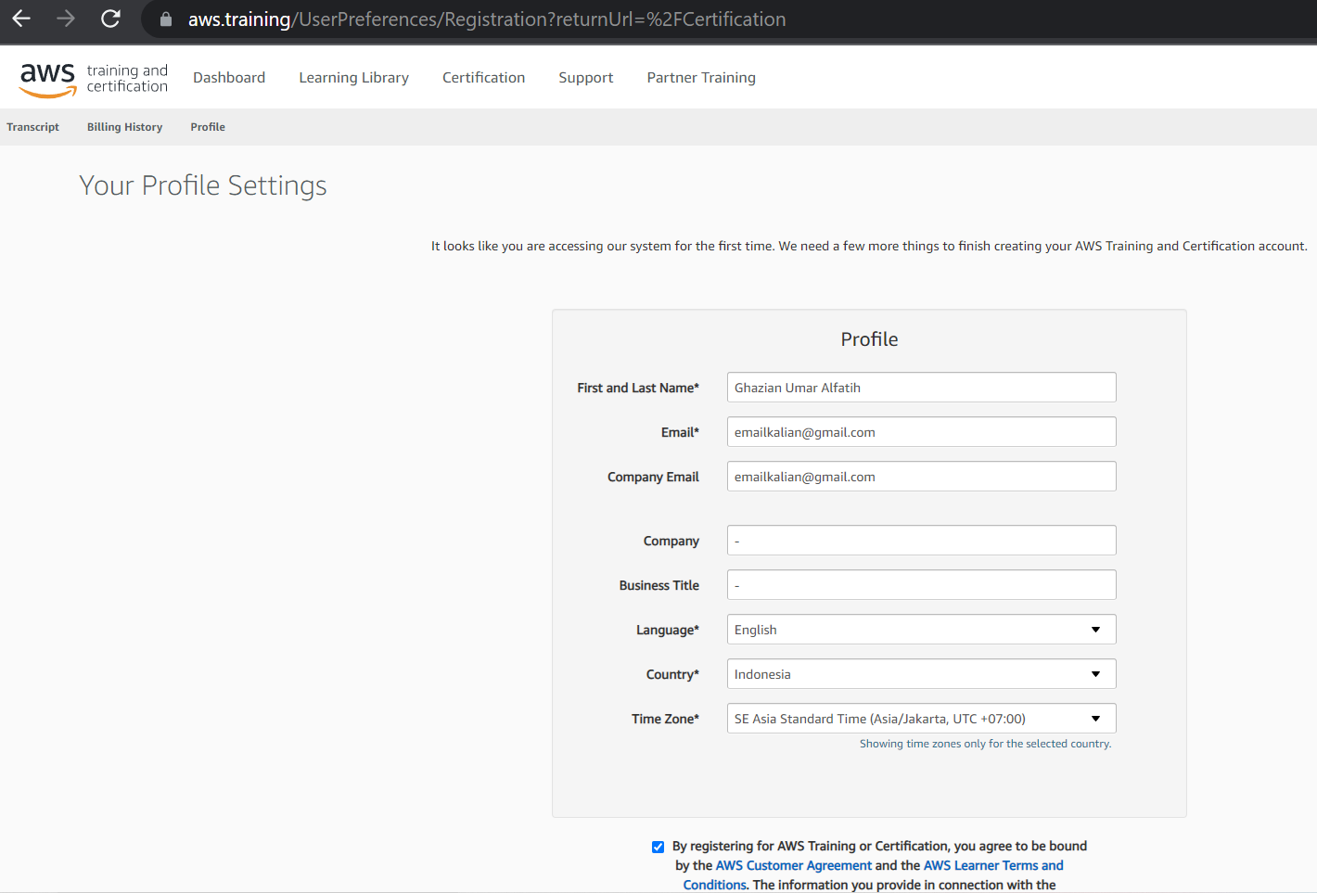Image resolution: width=1317 pixels, height=893 pixels.
Task: Open the Language dropdown showing English
Action: pos(921,630)
